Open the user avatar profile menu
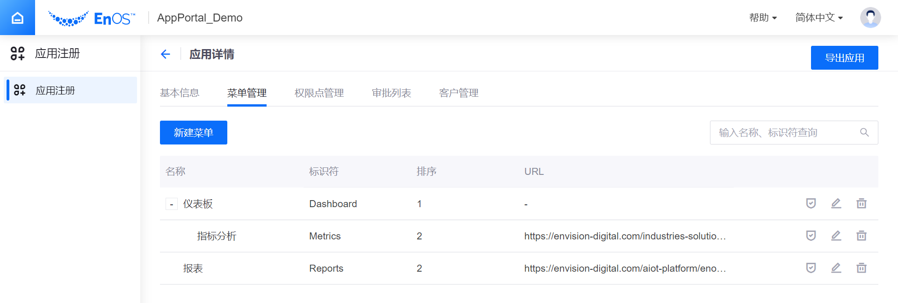 [870, 18]
